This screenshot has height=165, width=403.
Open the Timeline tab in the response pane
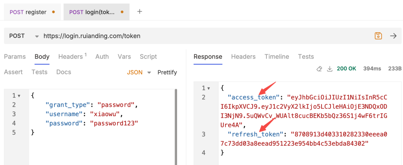[277, 57]
